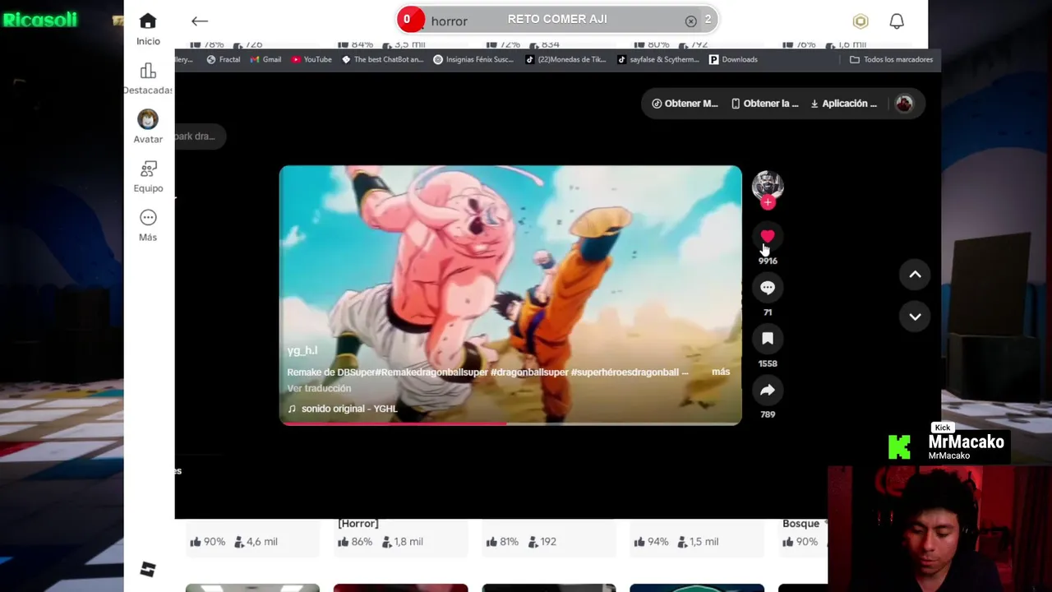This screenshot has height=592, width=1052.
Task: Go back with the arrow icon
Action: (200, 21)
